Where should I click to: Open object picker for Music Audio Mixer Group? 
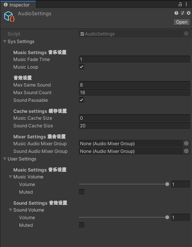tap(186, 143)
